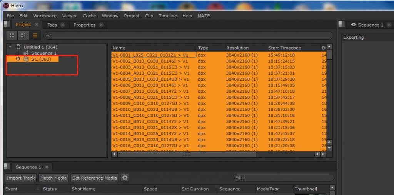Image resolution: width=394 pixels, height=195 pixels.
Task: Click the Exporting label in viewer panel
Action: 354,37
